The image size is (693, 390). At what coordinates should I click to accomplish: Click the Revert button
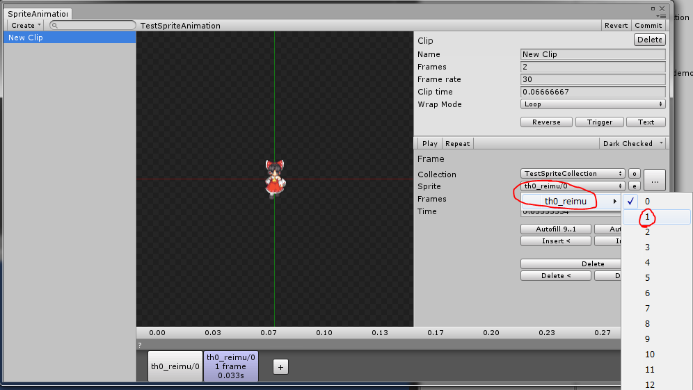(x=616, y=26)
